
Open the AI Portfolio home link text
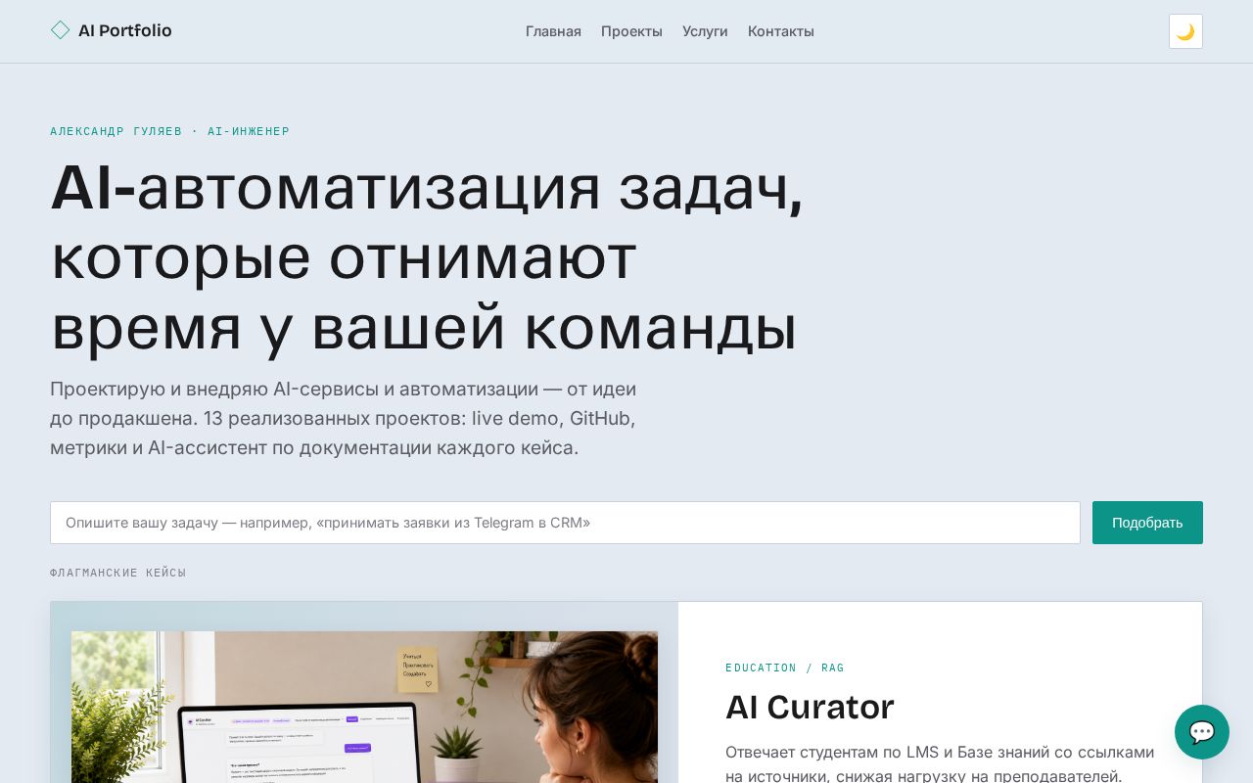point(124,30)
